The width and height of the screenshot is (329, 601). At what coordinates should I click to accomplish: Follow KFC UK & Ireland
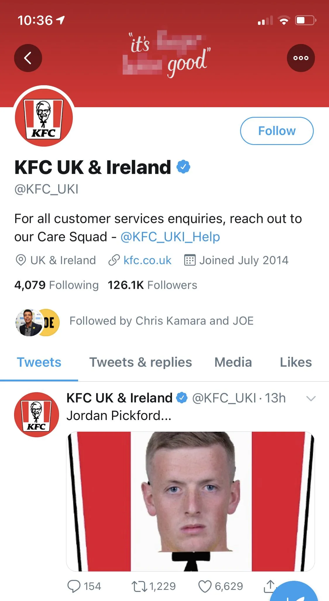tap(277, 131)
